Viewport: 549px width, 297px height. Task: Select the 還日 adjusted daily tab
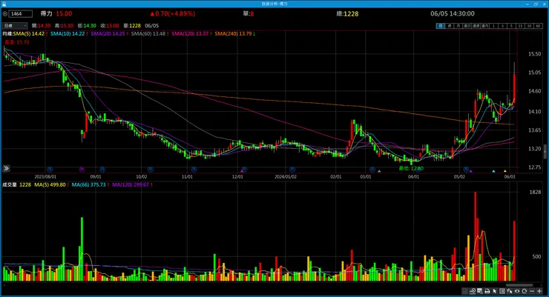click(467, 26)
